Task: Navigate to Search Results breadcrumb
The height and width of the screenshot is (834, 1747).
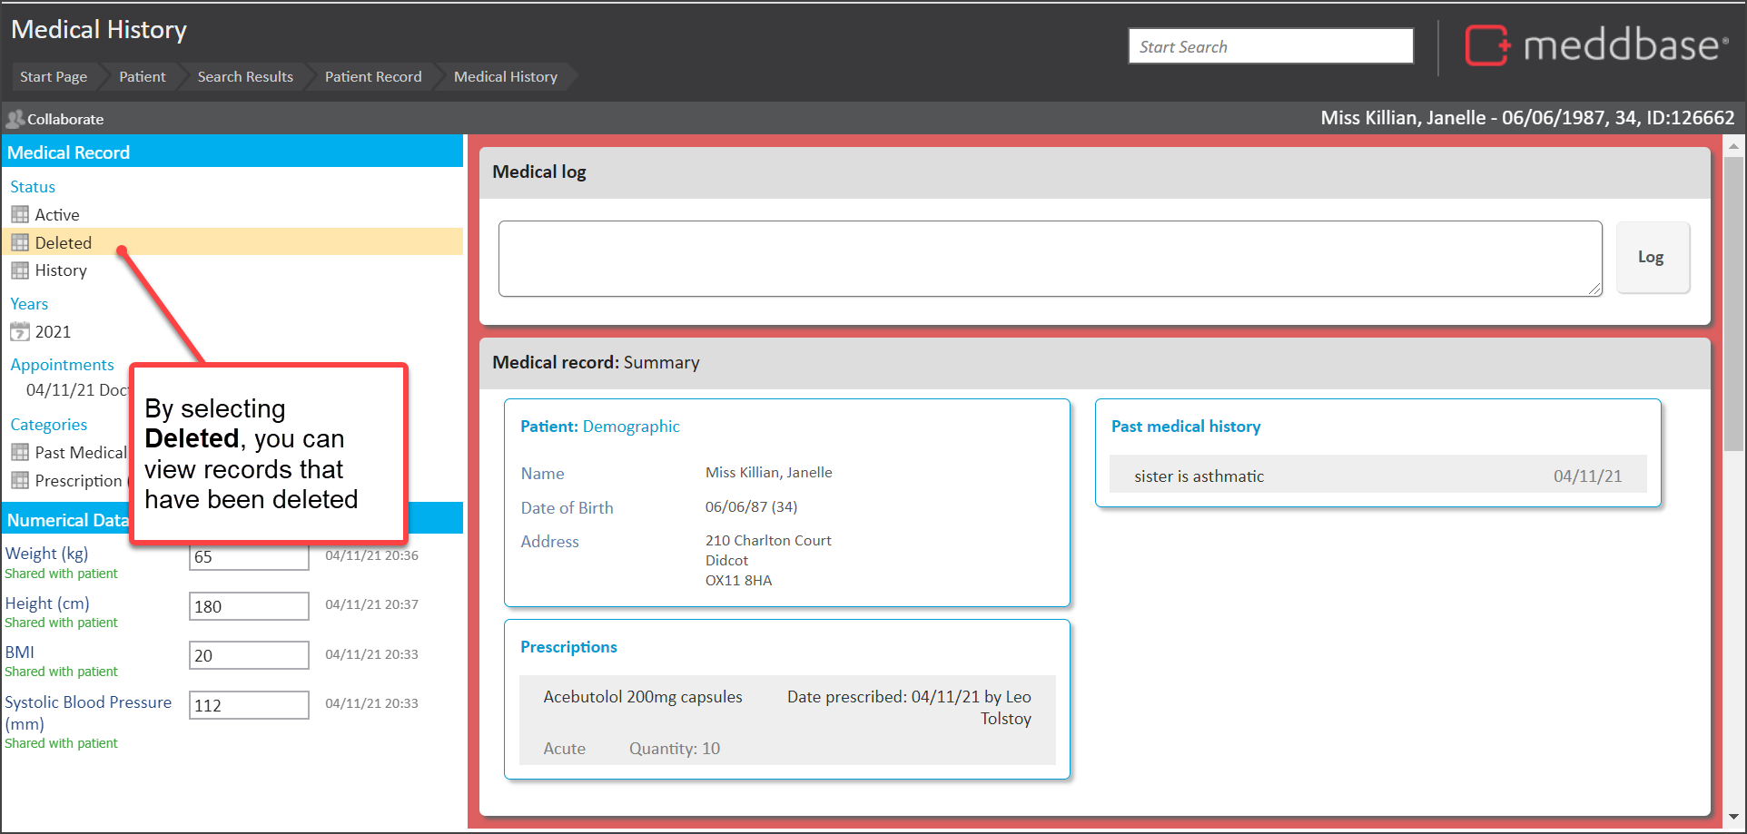Action: pos(245,77)
